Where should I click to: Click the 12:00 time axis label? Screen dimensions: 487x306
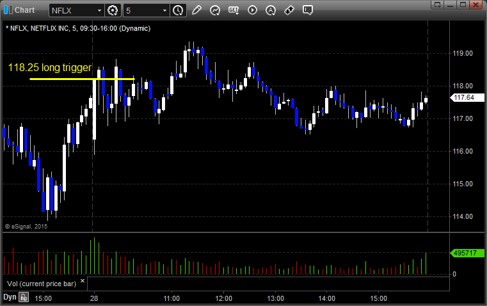223,298
